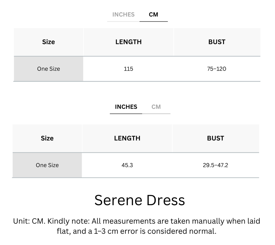
Task: Click the measurement disclaimer note text
Action: click(137, 226)
